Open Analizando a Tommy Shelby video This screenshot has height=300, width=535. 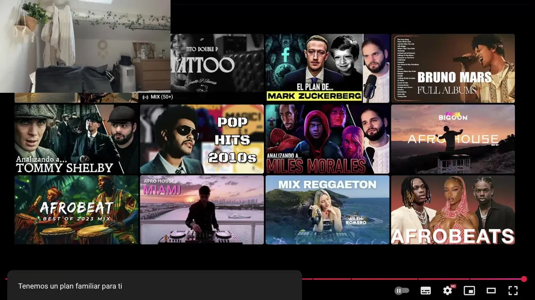pyautogui.click(x=76, y=139)
